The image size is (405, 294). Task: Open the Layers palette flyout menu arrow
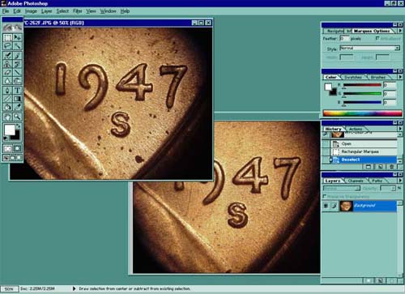pyautogui.click(x=400, y=181)
